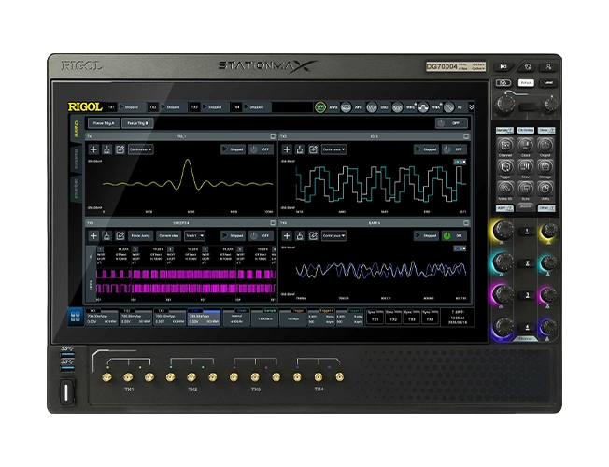Click the edit icon in TX4 panel
Image resolution: width=609 pixels, height=467 pixels.
tap(313, 235)
